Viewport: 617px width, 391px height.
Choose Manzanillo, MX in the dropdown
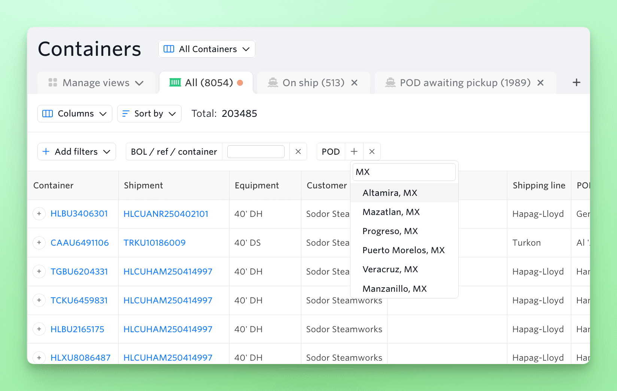[x=395, y=289]
